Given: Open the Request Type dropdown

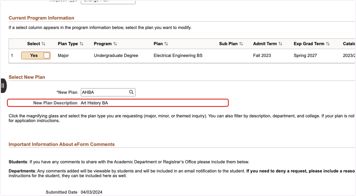Looking at the screenshot, I should click(x=108, y=1).
